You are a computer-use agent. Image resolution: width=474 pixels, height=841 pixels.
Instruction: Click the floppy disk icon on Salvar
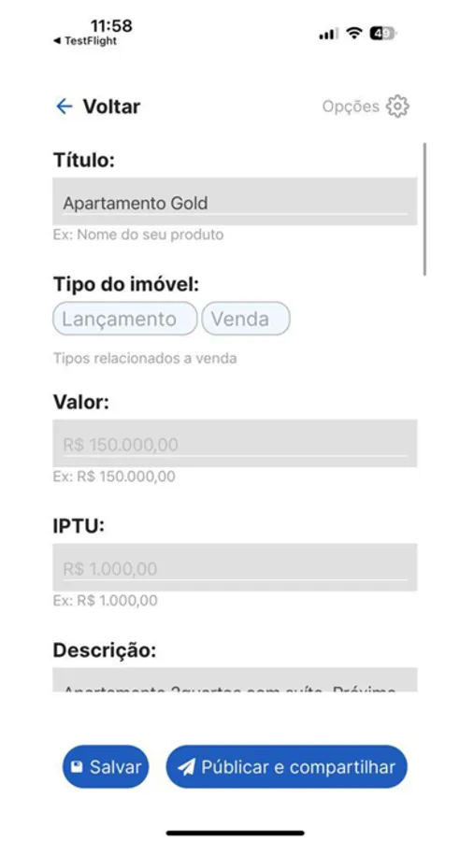[x=78, y=766]
